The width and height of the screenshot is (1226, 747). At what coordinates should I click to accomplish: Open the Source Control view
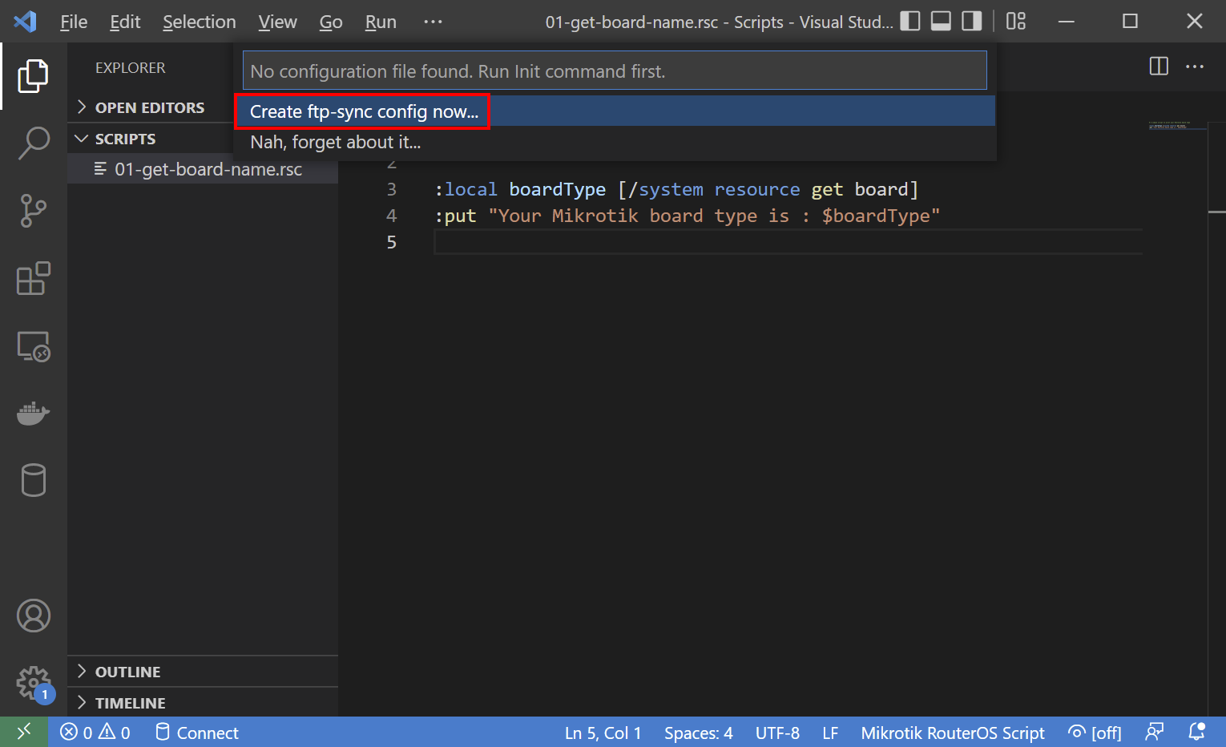point(34,212)
